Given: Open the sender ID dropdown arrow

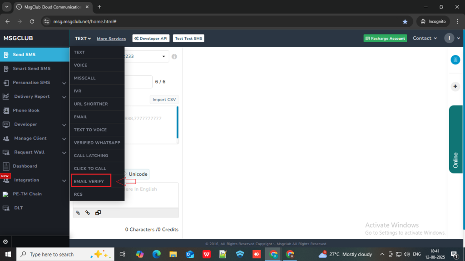Looking at the screenshot, I should [163, 57].
